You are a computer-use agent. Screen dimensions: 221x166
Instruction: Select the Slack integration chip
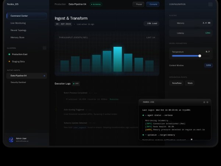[x=190, y=83]
